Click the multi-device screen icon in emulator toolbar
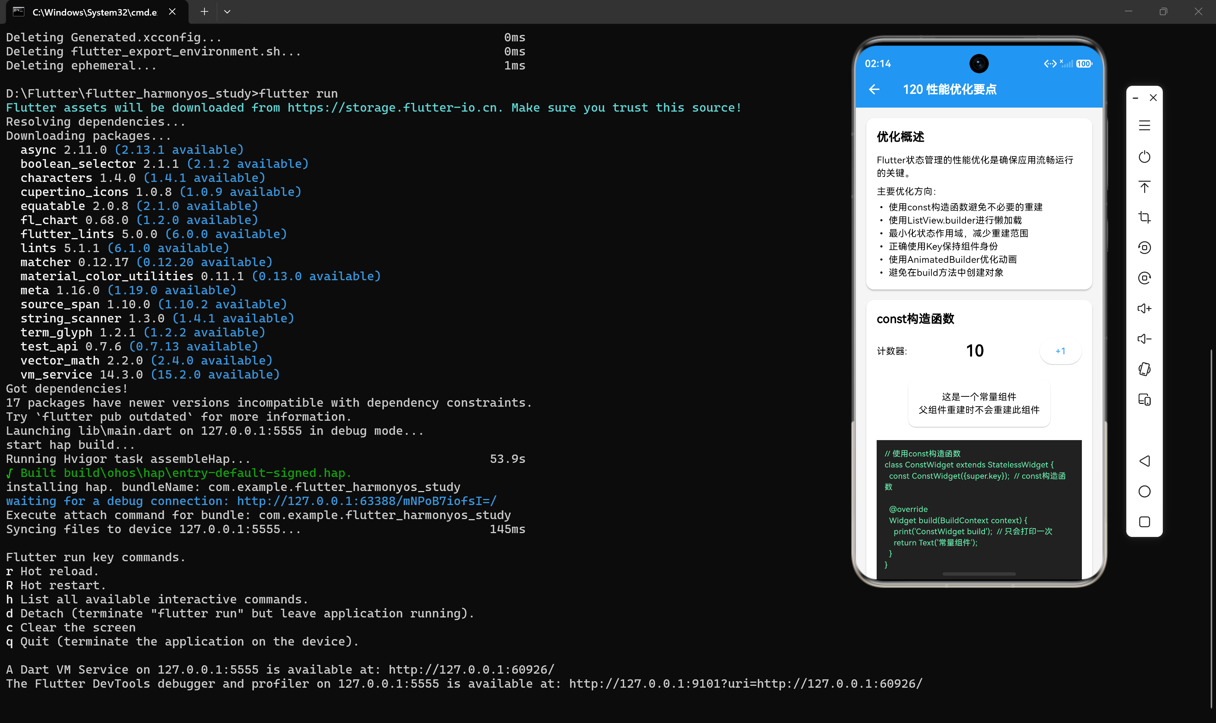The width and height of the screenshot is (1216, 723). tap(1144, 399)
